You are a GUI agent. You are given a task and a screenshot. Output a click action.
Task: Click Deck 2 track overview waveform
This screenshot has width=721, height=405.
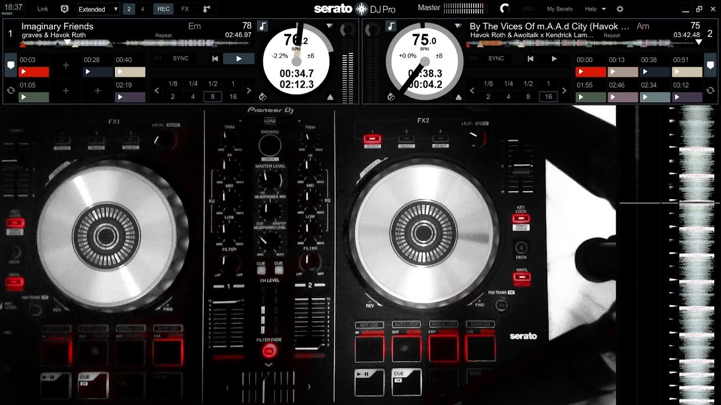click(x=585, y=43)
